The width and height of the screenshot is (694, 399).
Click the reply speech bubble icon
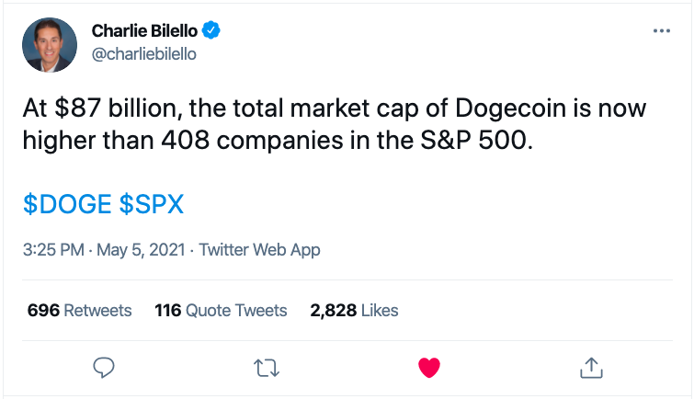[104, 368]
